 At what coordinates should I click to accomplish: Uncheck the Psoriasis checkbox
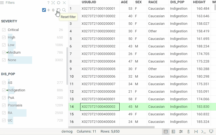(4, 105)
